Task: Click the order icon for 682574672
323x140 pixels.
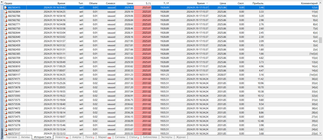Action: pyautogui.click(x=6, y=108)
